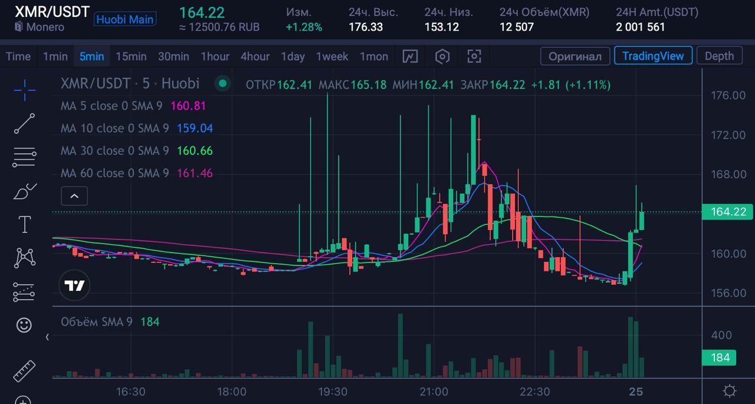
Task: Open the brush drawing tool
Action: (x=24, y=191)
